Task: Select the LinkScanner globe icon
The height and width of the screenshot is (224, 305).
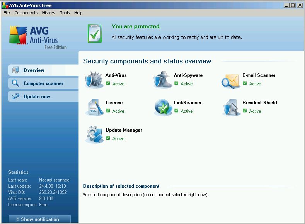Action: pos(163,107)
